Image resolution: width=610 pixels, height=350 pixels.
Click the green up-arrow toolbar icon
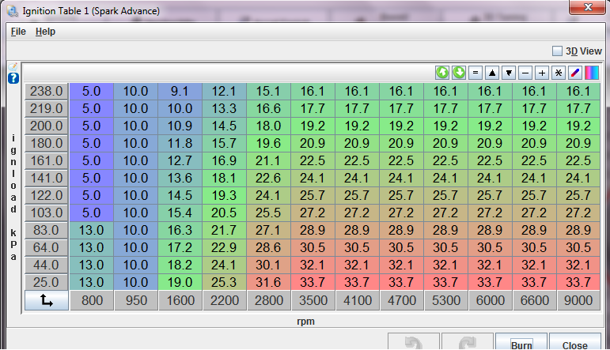442,73
